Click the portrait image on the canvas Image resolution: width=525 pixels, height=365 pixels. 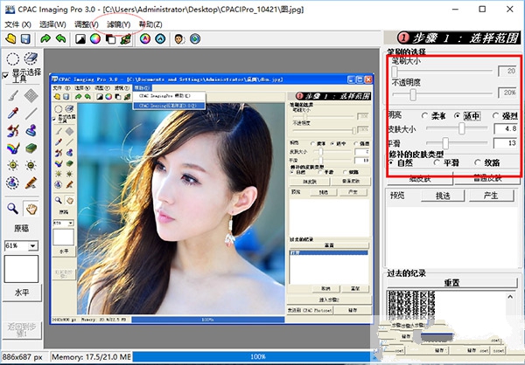pos(181,208)
